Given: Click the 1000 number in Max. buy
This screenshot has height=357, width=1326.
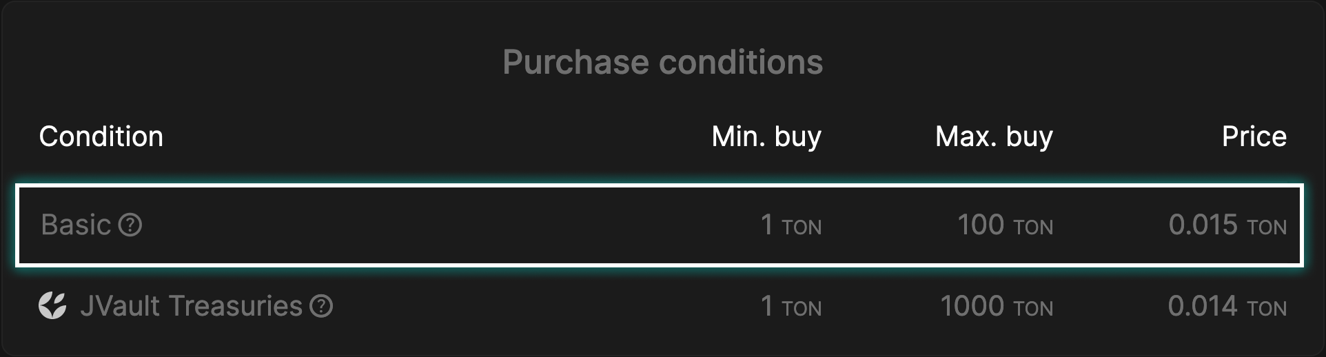Looking at the screenshot, I should (972, 306).
